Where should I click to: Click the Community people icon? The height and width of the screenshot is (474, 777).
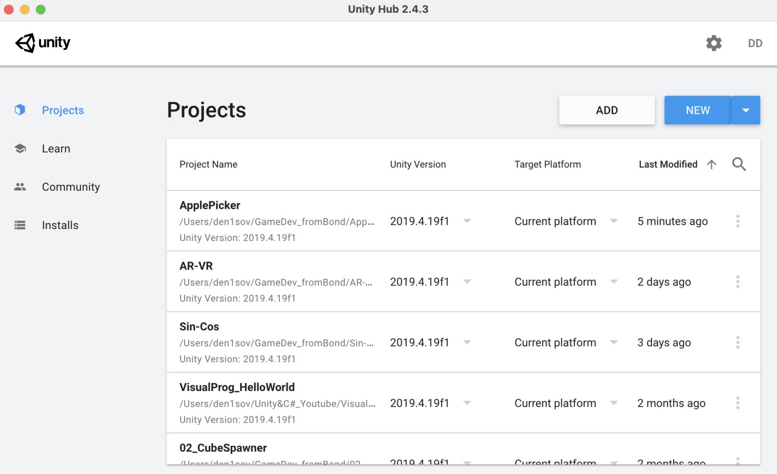click(x=20, y=187)
